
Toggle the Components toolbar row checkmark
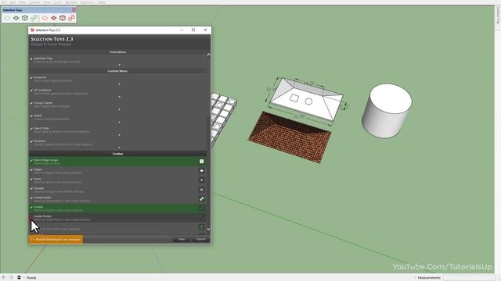(x=31, y=197)
